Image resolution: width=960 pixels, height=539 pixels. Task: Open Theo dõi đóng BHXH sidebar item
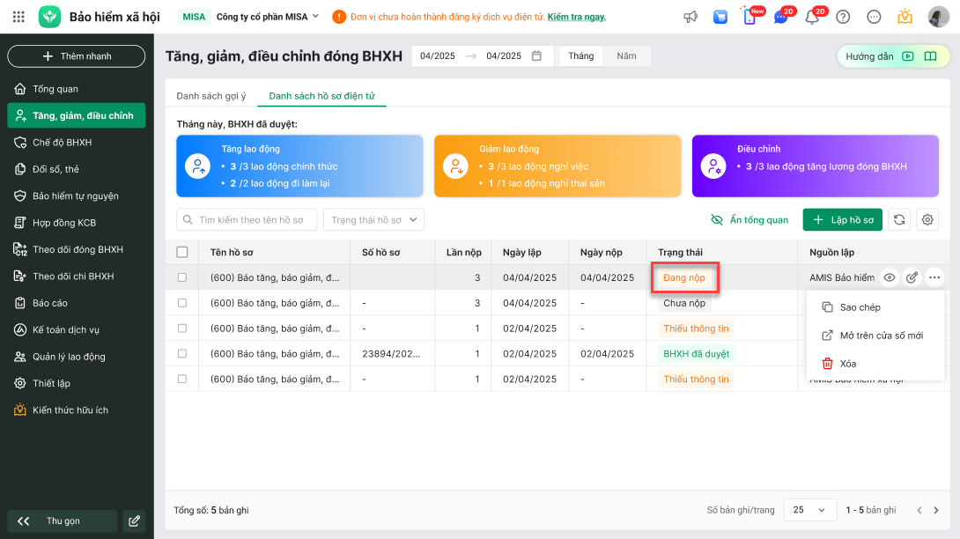pyautogui.click(x=77, y=249)
